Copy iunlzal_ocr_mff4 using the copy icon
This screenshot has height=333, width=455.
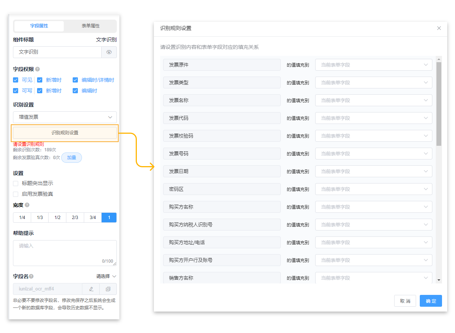tap(108, 289)
